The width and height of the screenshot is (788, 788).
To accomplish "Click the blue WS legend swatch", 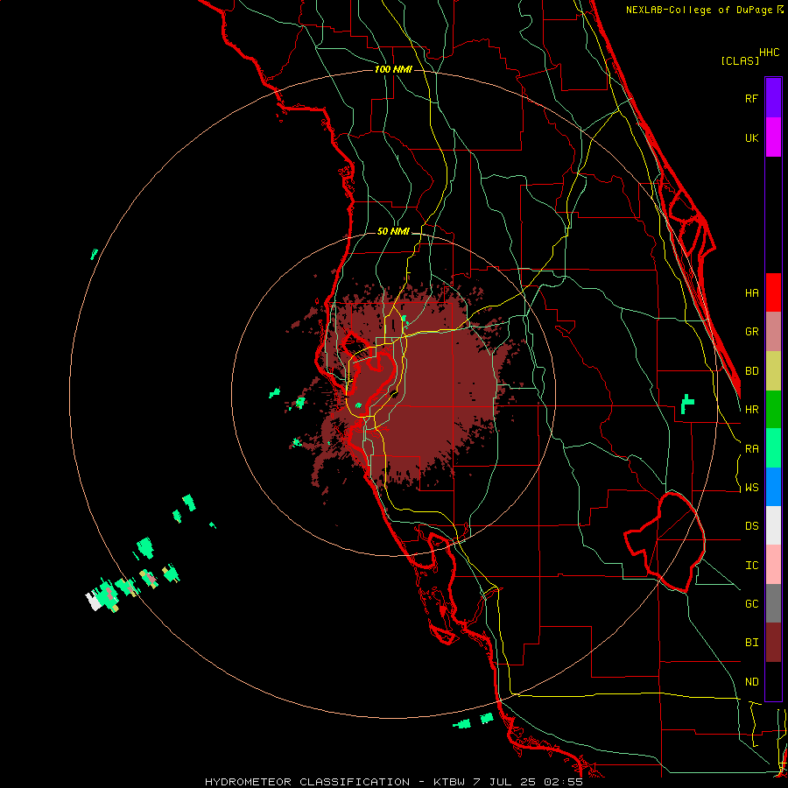I will click(773, 487).
